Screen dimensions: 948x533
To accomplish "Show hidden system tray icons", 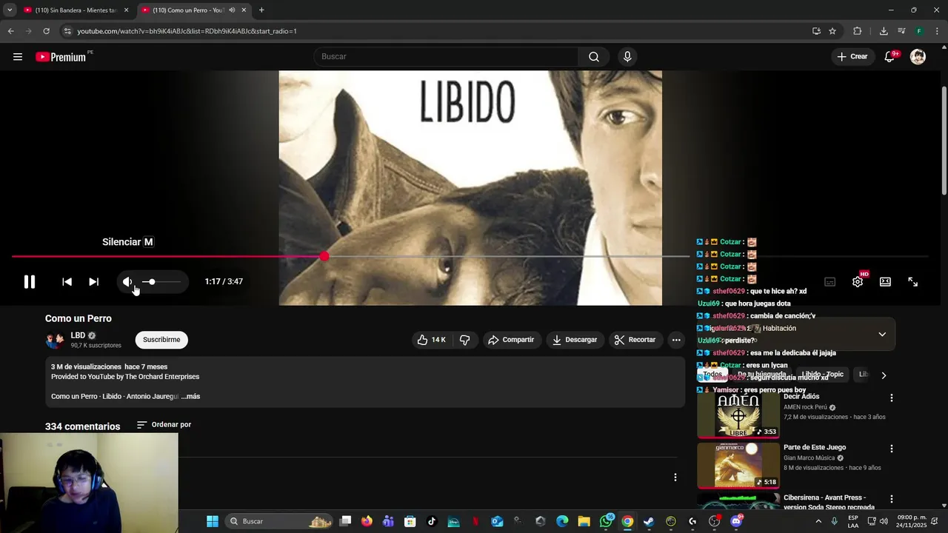I will (818, 521).
